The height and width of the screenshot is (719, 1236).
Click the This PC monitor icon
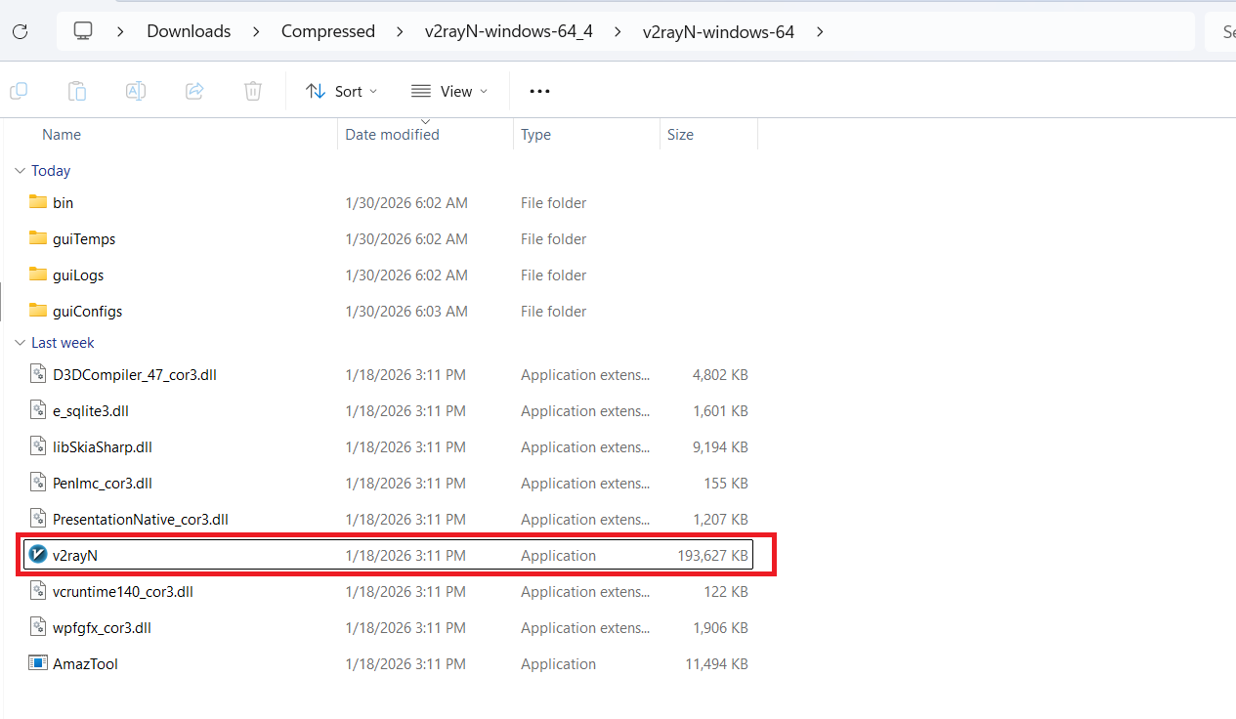point(83,31)
